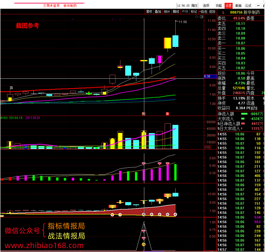The image size is (266, 252).
Task: Select the tick row with volume 406
Action: tap(241, 176)
